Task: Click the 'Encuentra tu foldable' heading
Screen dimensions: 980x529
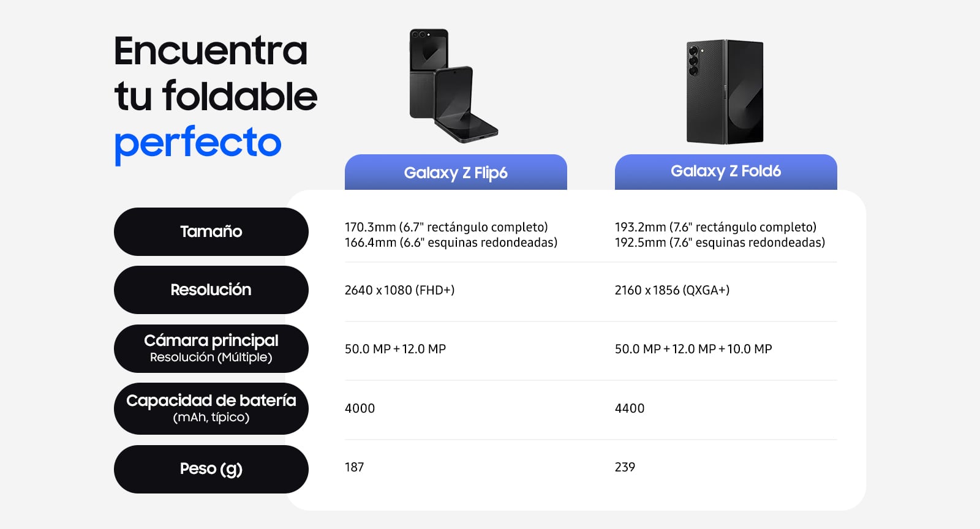Action: [216, 73]
